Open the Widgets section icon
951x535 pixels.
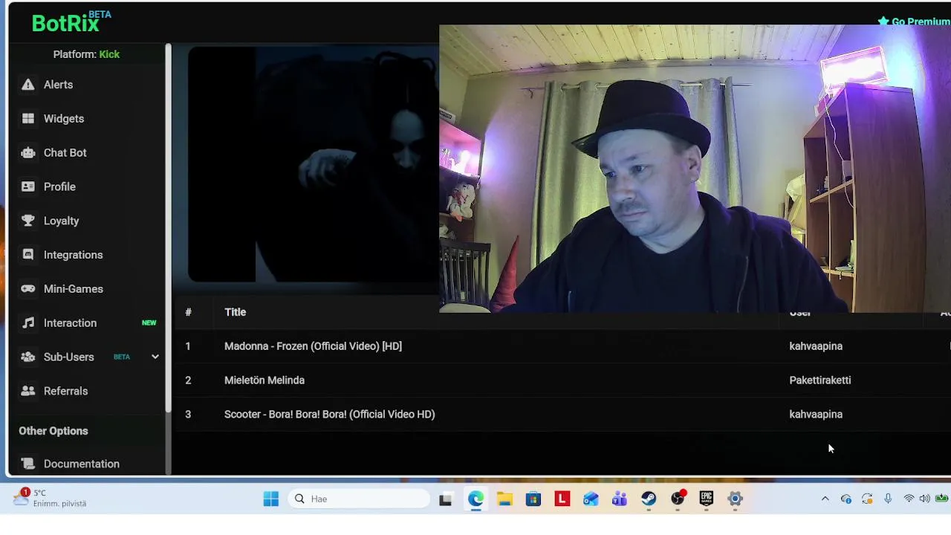28,119
